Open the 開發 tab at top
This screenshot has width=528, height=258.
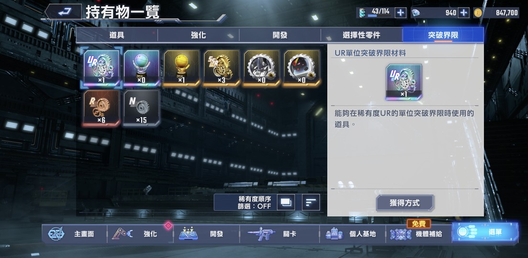(280, 35)
